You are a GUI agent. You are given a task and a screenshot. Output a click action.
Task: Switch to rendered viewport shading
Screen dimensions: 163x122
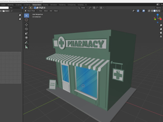click(x=159, y=11)
